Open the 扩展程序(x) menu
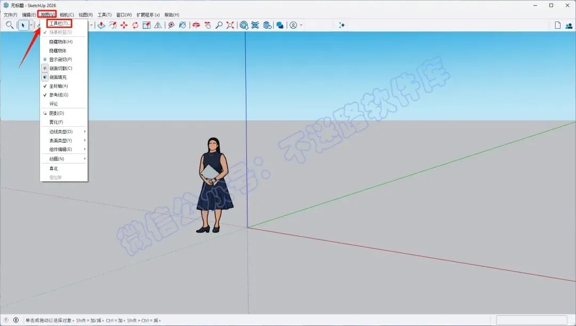Image resolution: width=576 pixels, height=326 pixels. pos(148,15)
